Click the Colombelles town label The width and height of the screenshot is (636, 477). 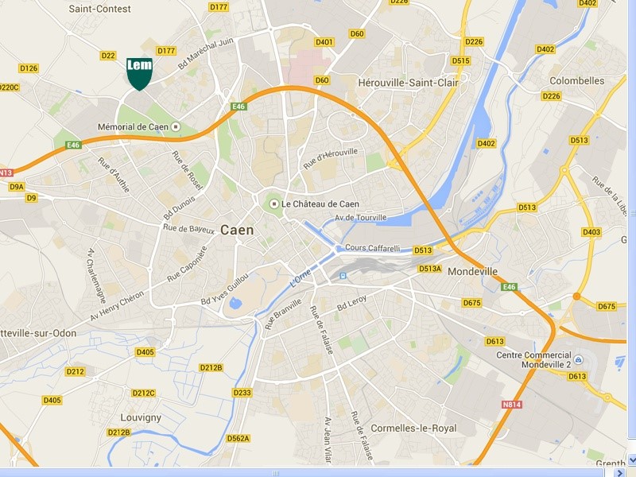pyautogui.click(x=577, y=81)
